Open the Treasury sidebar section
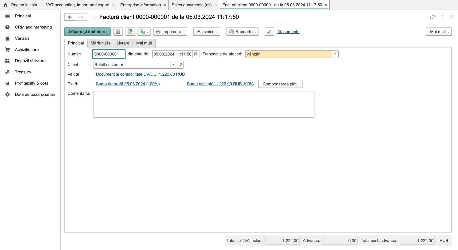This screenshot has width=458, height=250. [23, 72]
